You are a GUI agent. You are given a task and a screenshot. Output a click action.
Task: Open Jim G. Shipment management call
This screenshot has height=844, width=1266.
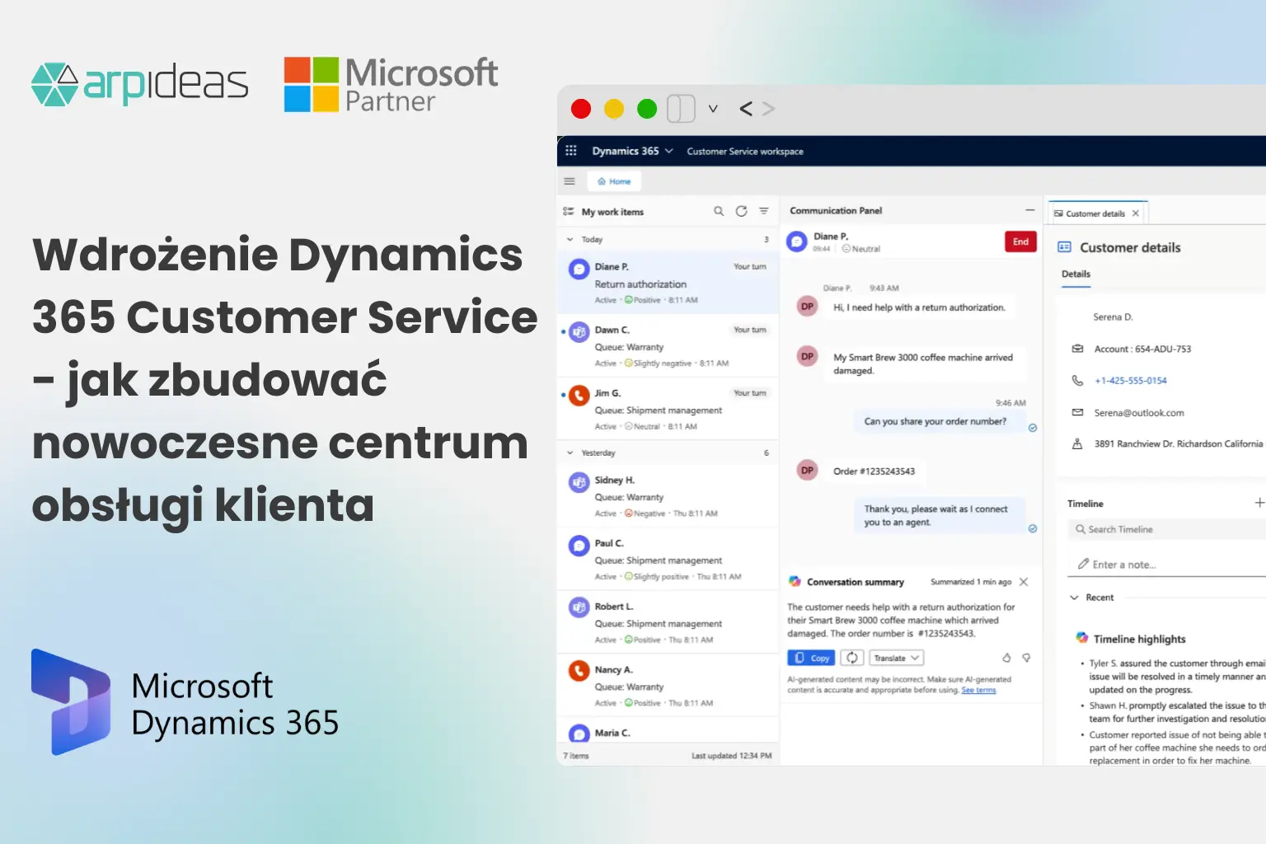tap(668, 410)
